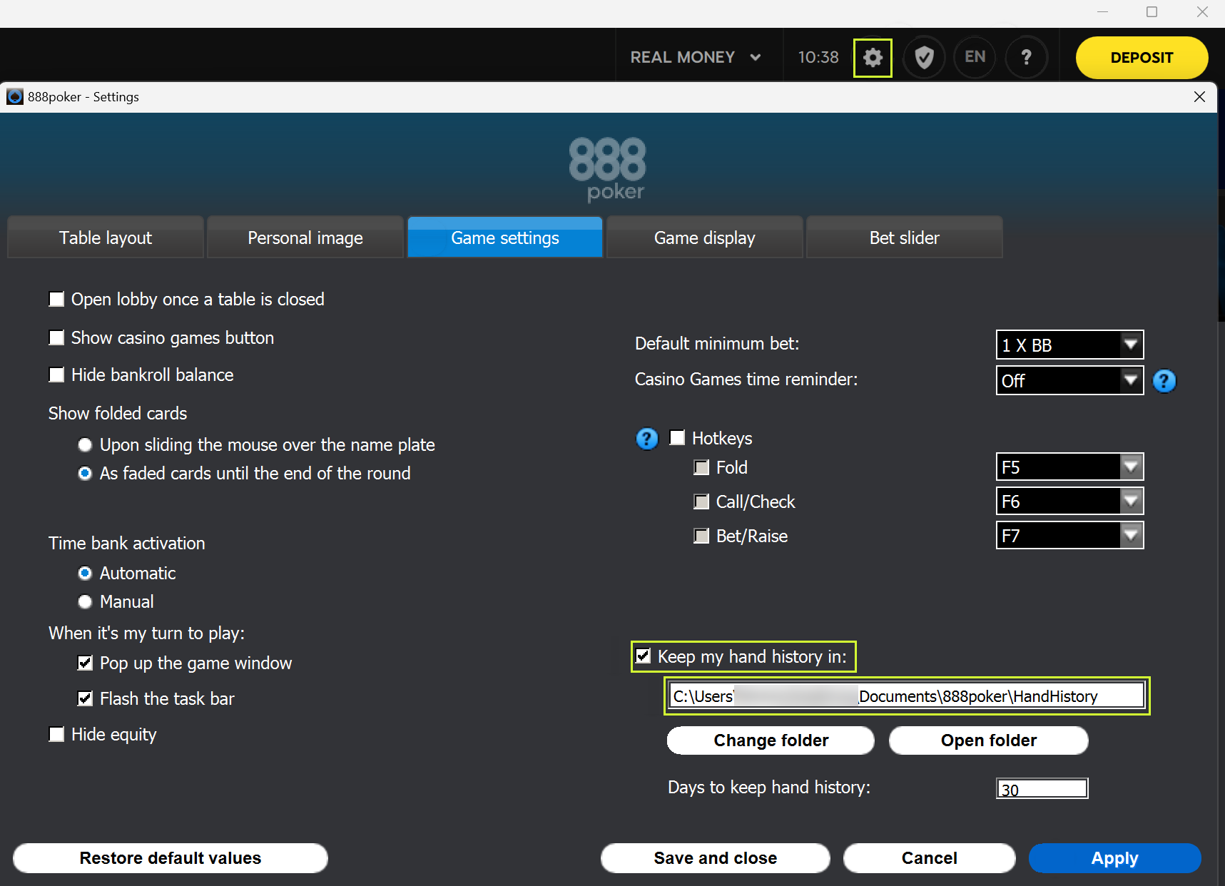Switch to the Personal image tab
The image size is (1225, 886).
pyautogui.click(x=305, y=238)
